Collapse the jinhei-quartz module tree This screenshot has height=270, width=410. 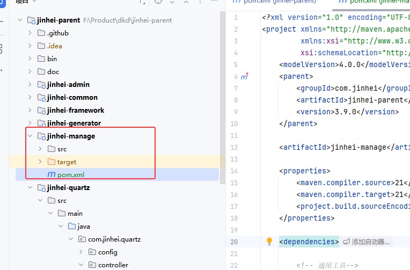point(30,187)
